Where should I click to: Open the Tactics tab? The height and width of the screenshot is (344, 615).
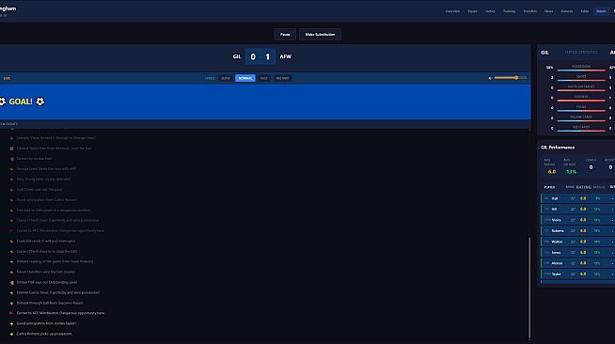(490, 11)
